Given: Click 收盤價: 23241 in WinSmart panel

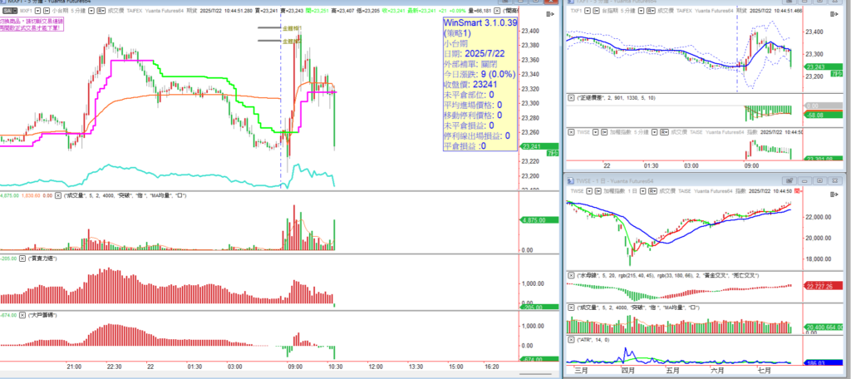Looking at the screenshot, I should tap(470, 84).
